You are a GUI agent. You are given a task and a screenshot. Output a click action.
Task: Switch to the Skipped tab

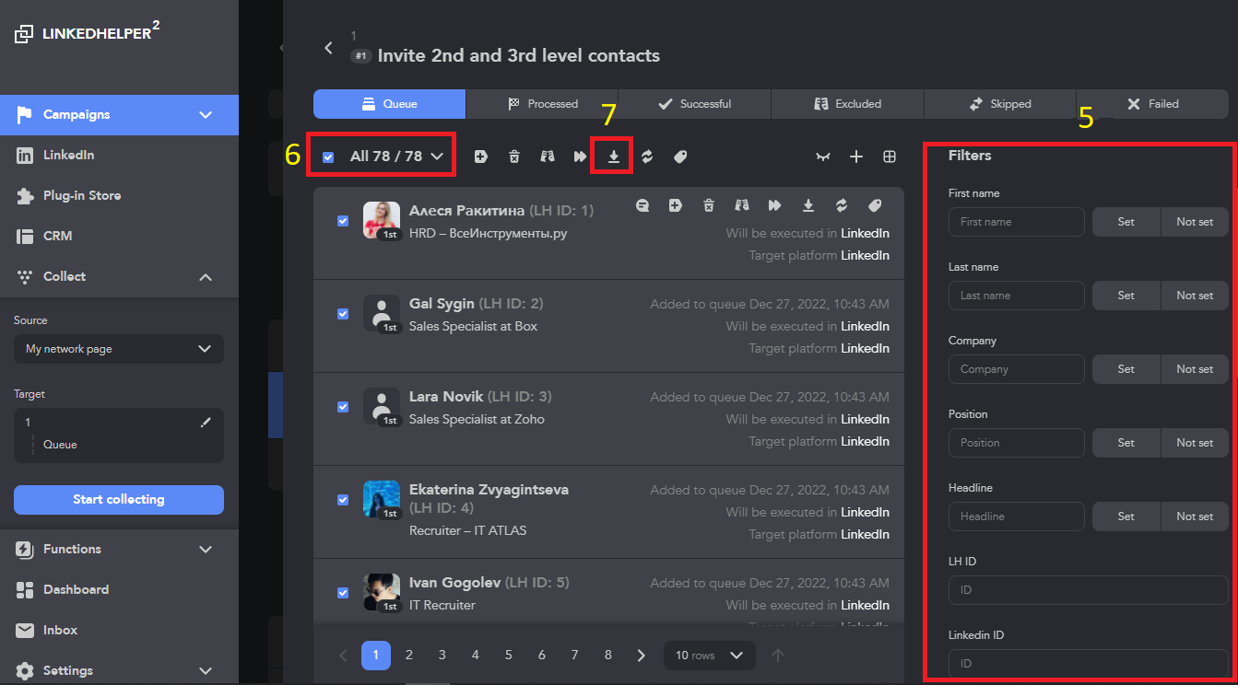[999, 104]
